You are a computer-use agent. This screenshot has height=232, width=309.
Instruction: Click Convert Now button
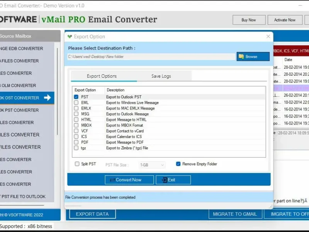(x=129, y=180)
